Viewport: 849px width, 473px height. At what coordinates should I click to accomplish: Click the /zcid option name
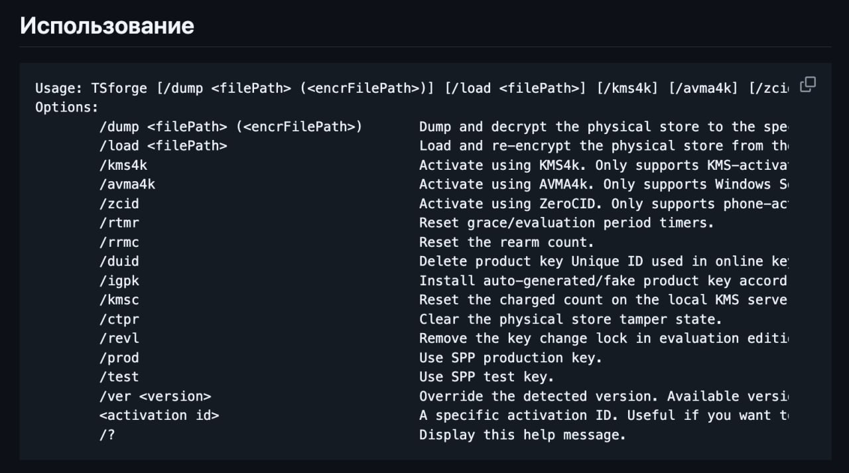pyautogui.click(x=119, y=204)
